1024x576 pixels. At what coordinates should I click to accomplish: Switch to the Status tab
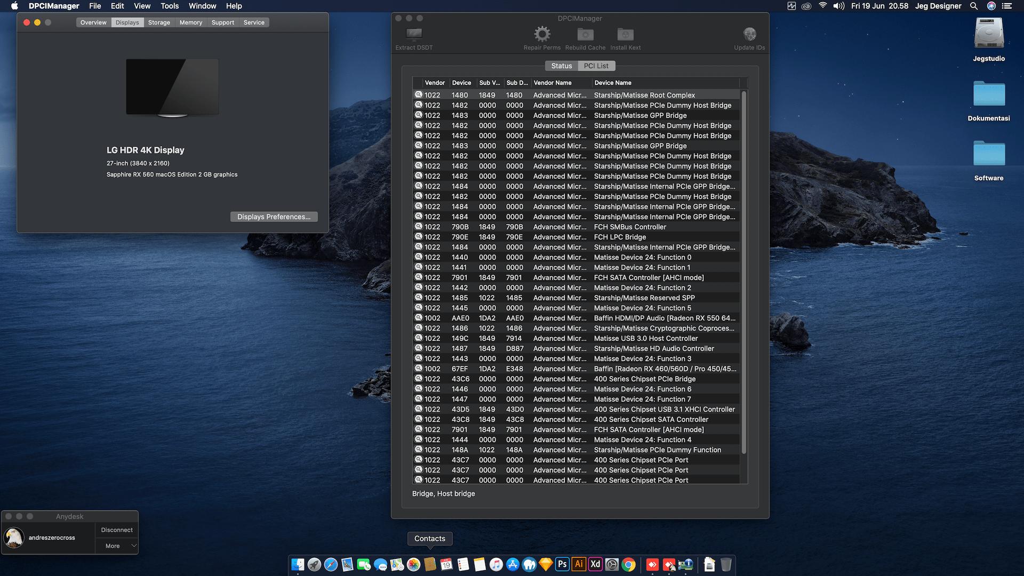click(561, 66)
